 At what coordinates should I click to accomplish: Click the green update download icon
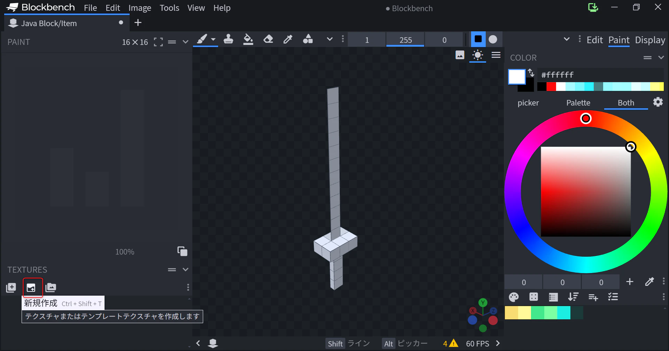pos(593,7)
